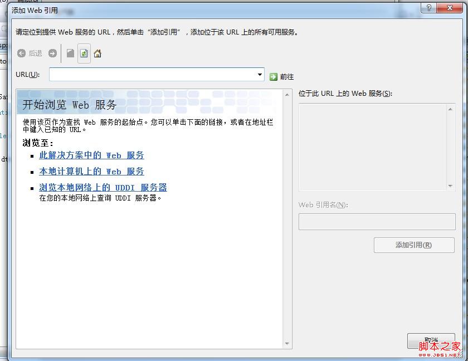Image resolution: width=468 pixels, height=361 pixels.
Task: Click inside the URL text field
Action: point(152,75)
